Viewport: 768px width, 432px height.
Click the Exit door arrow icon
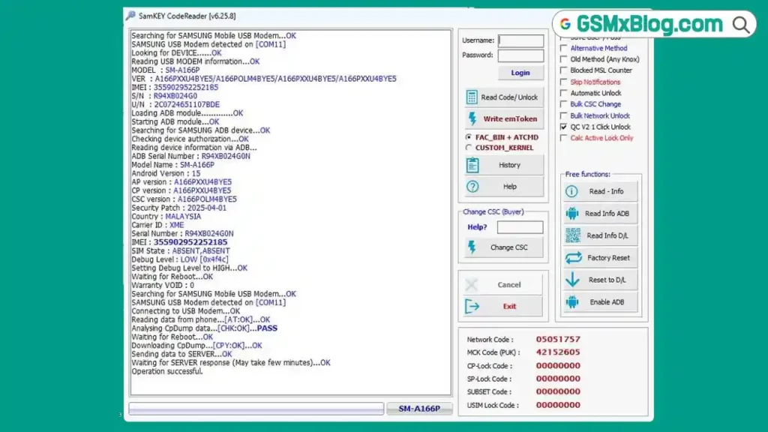tap(472, 307)
